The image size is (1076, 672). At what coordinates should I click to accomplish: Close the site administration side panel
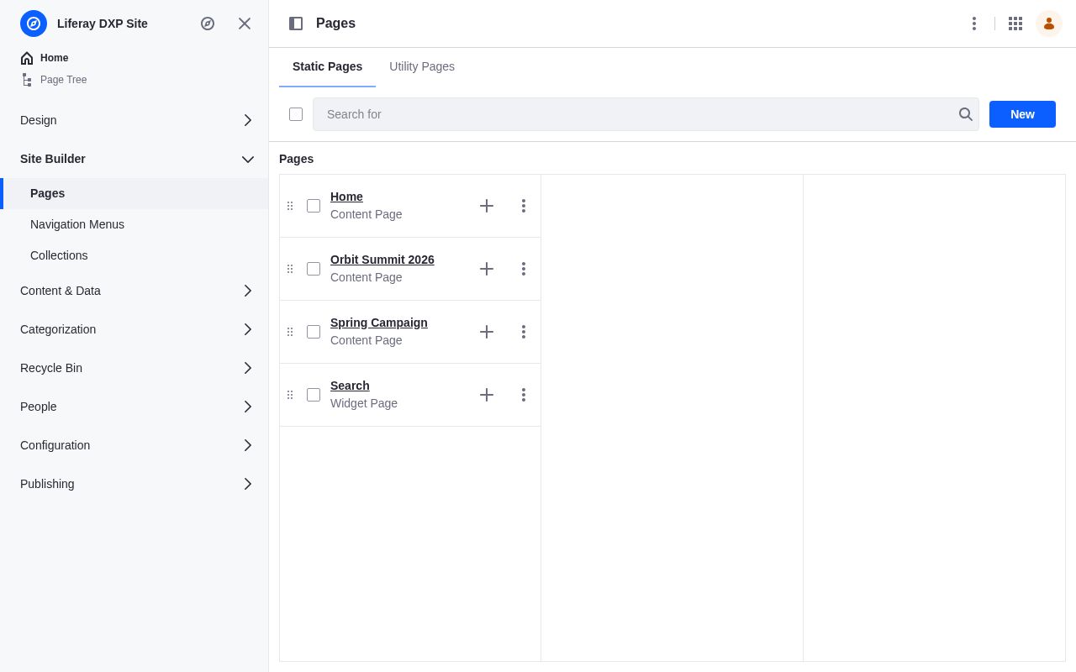[x=245, y=24]
